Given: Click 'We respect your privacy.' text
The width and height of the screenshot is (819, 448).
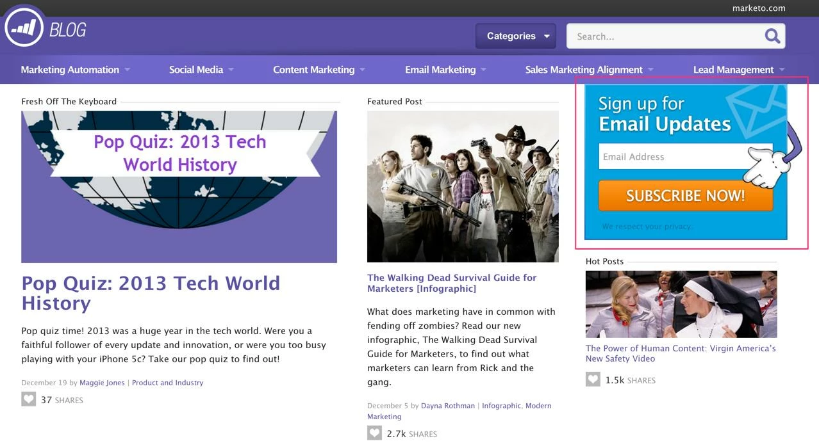Looking at the screenshot, I should [x=648, y=227].
